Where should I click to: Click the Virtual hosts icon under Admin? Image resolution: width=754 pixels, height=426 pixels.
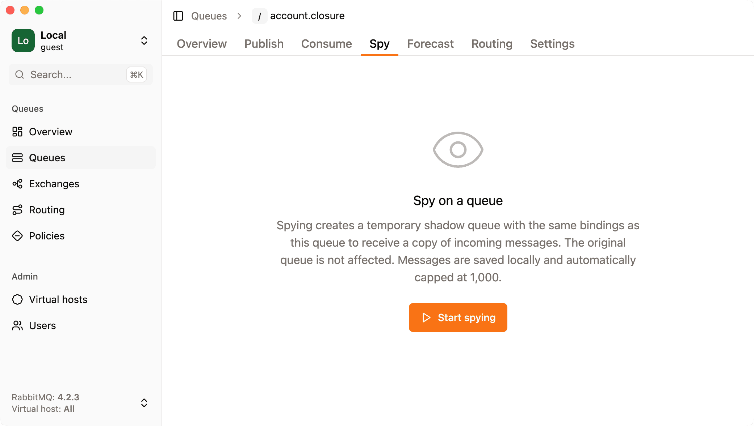pos(18,299)
